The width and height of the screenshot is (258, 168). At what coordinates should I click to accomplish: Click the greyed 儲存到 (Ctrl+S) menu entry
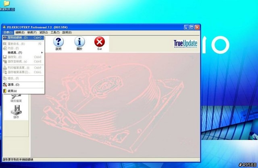[x=23, y=57]
